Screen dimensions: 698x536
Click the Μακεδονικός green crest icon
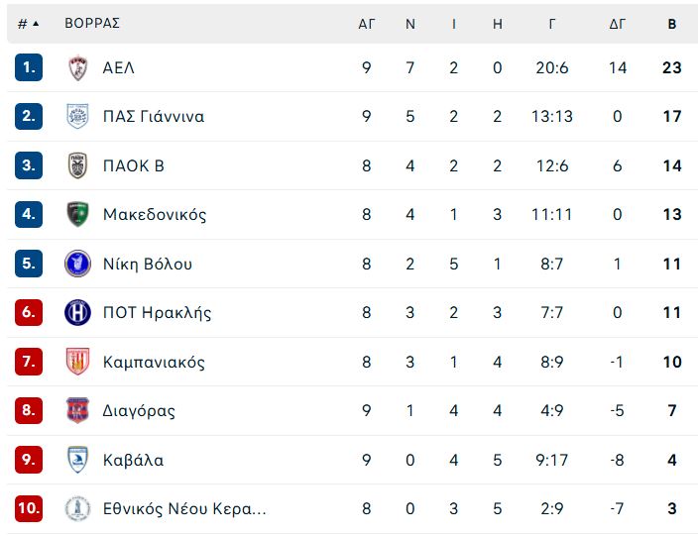click(x=77, y=214)
